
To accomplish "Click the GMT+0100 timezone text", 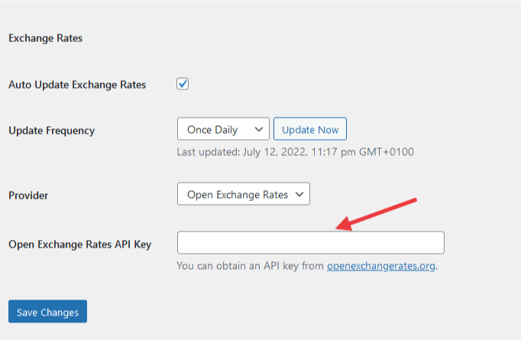I will point(387,151).
